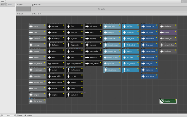The image size is (187, 117).
Task: Click the style_text node label
Action: [74, 95]
